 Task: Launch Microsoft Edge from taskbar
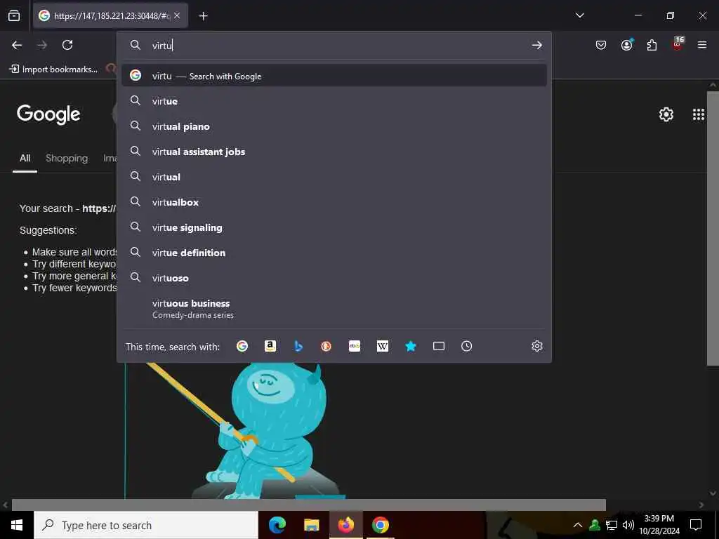[x=277, y=525]
